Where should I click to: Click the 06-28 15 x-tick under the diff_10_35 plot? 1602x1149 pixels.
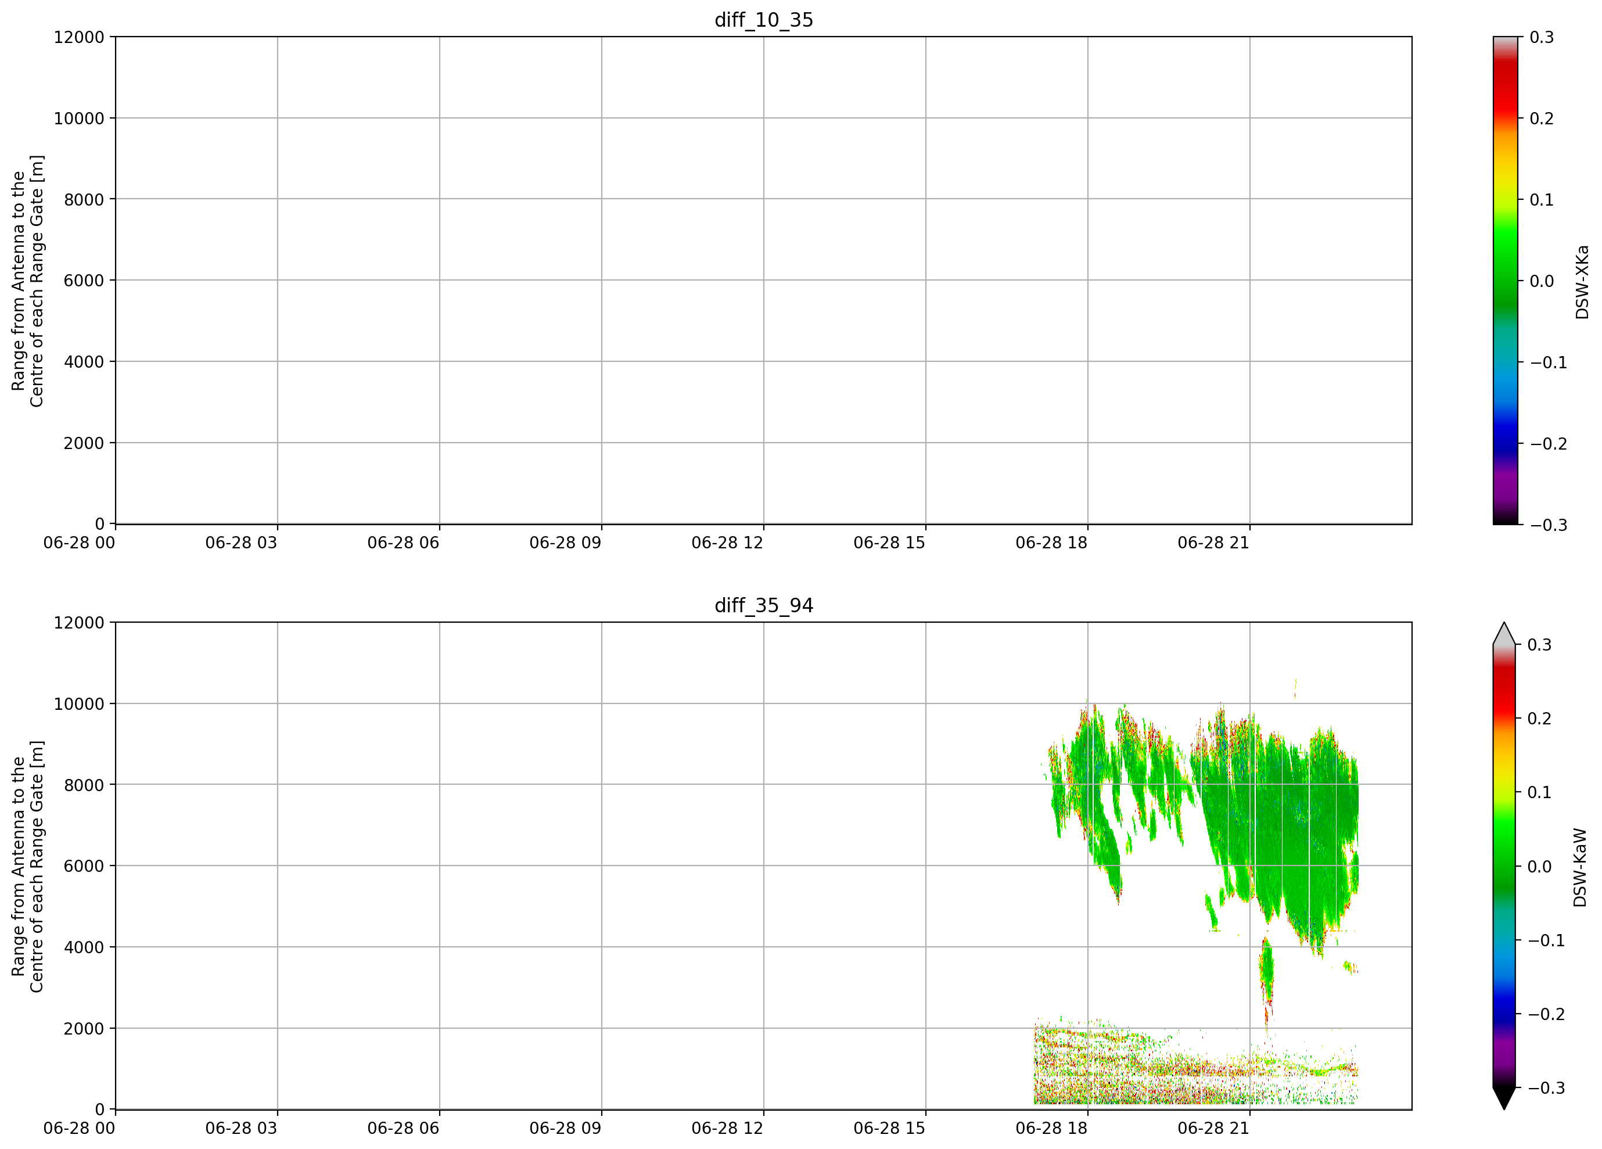[889, 543]
